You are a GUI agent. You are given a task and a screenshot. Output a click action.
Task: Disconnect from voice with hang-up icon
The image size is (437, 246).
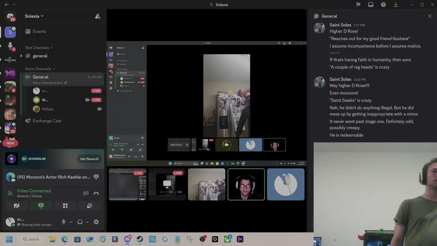[96, 193]
